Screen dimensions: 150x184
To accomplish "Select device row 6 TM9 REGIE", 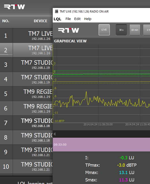I will point(26,108).
